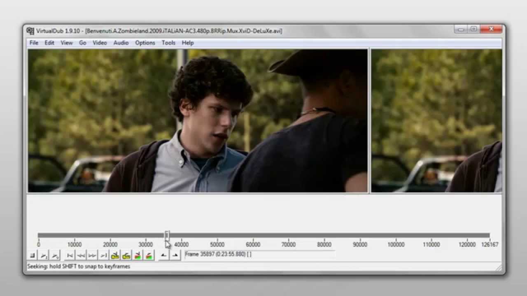
Task: Minimize the VirtualDub window
Action: [x=461, y=29]
